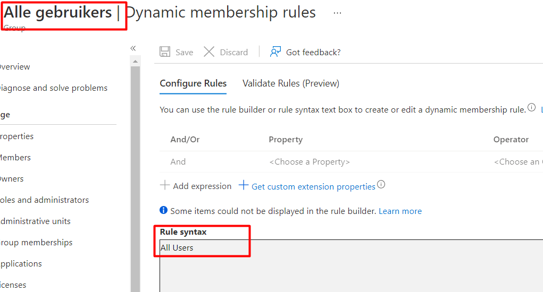Open the ellipsis more options menu
The width and height of the screenshot is (543, 292).
[337, 13]
